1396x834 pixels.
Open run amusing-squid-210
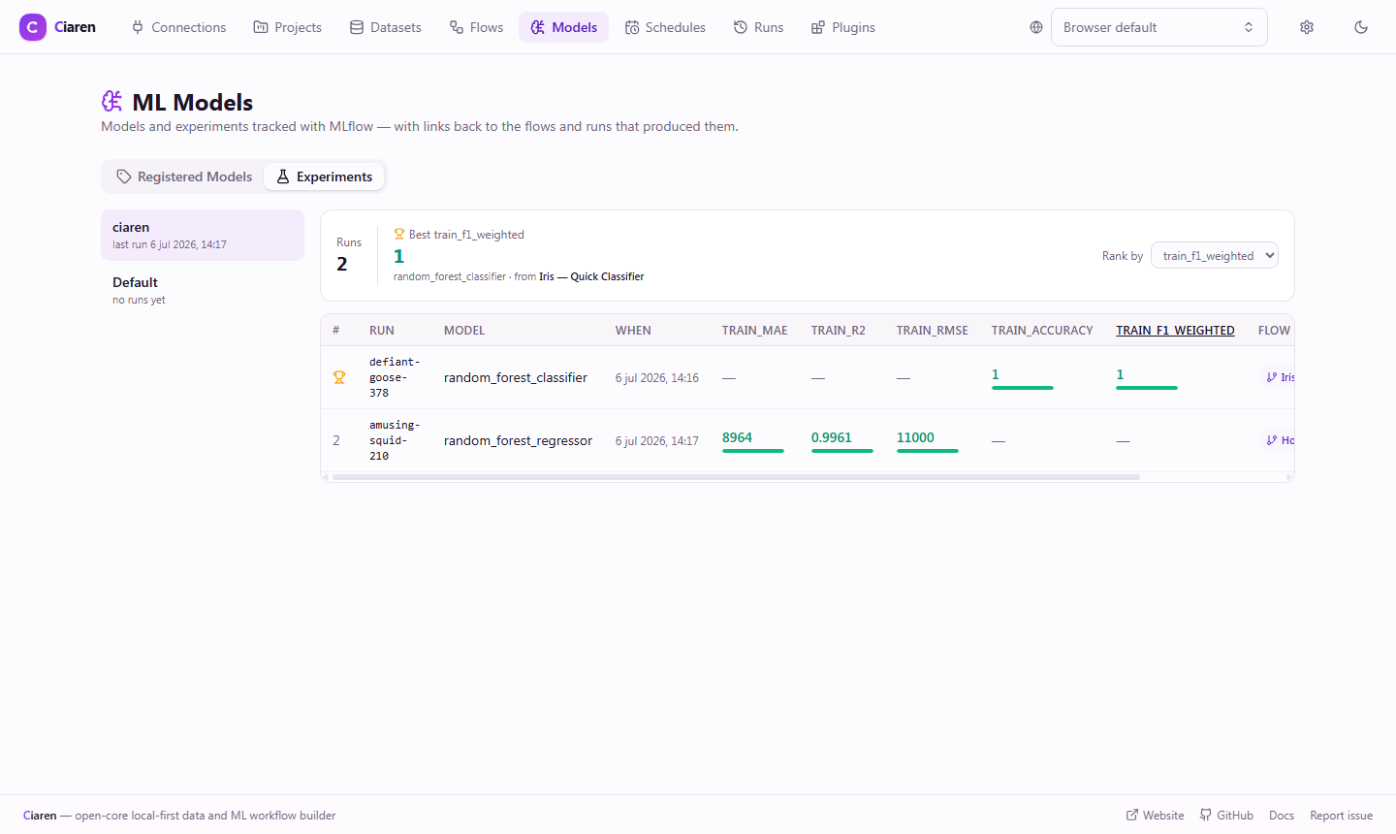(x=395, y=440)
